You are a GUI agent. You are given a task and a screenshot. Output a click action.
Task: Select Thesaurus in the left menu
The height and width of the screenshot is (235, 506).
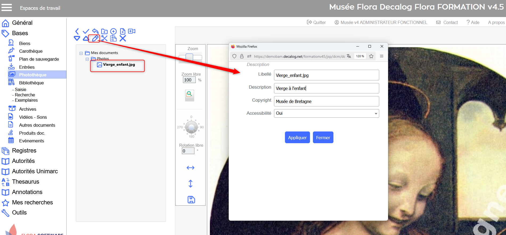[x=26, y=182]
